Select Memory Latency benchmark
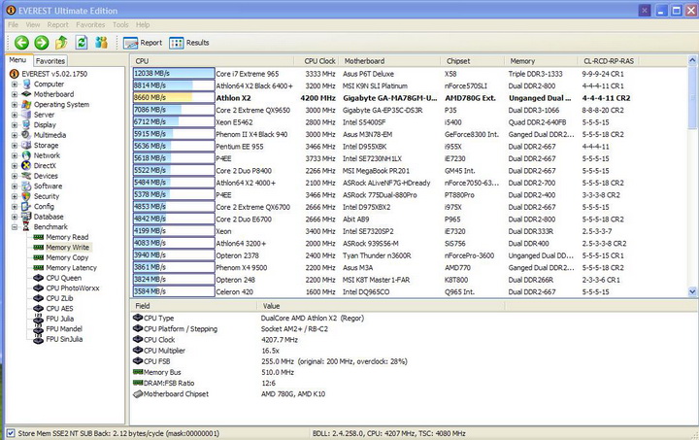This screenshot has width=699, height=440. tap(71, 267)
